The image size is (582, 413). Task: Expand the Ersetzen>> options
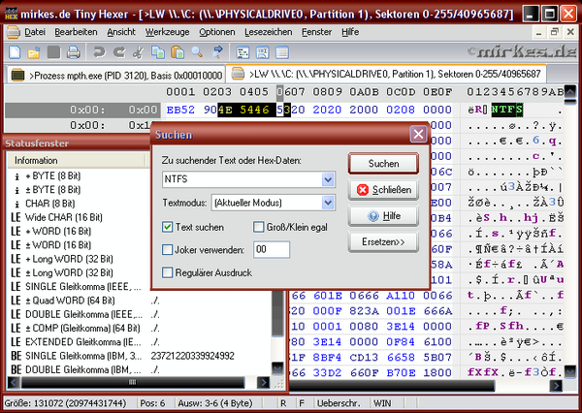click(x=383, y=242)
